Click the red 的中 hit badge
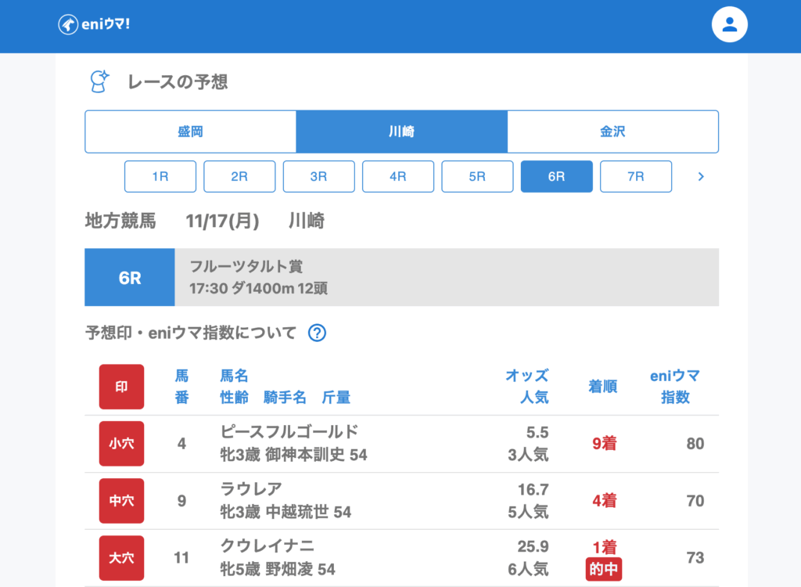 click(x=603, y=570)
